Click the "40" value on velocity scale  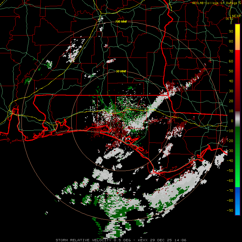(x=231, y=81)
